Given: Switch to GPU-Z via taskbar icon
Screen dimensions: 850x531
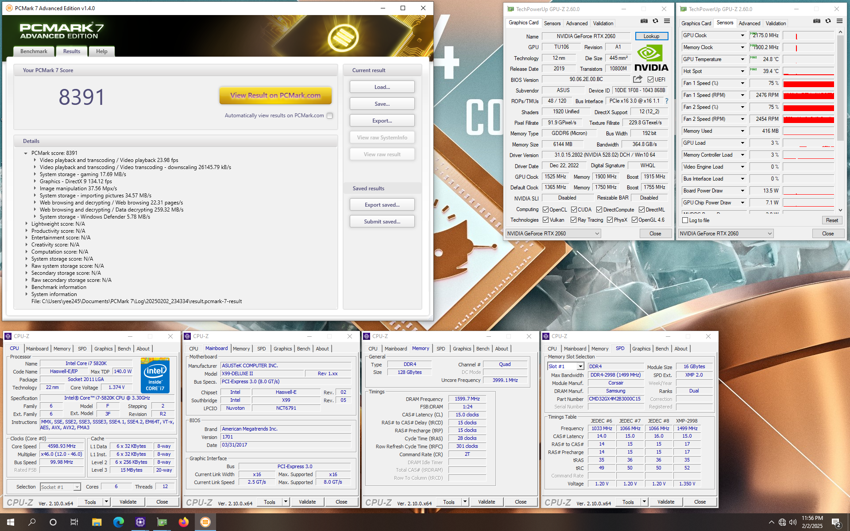Looking at the screenshot, I should 162,522.
